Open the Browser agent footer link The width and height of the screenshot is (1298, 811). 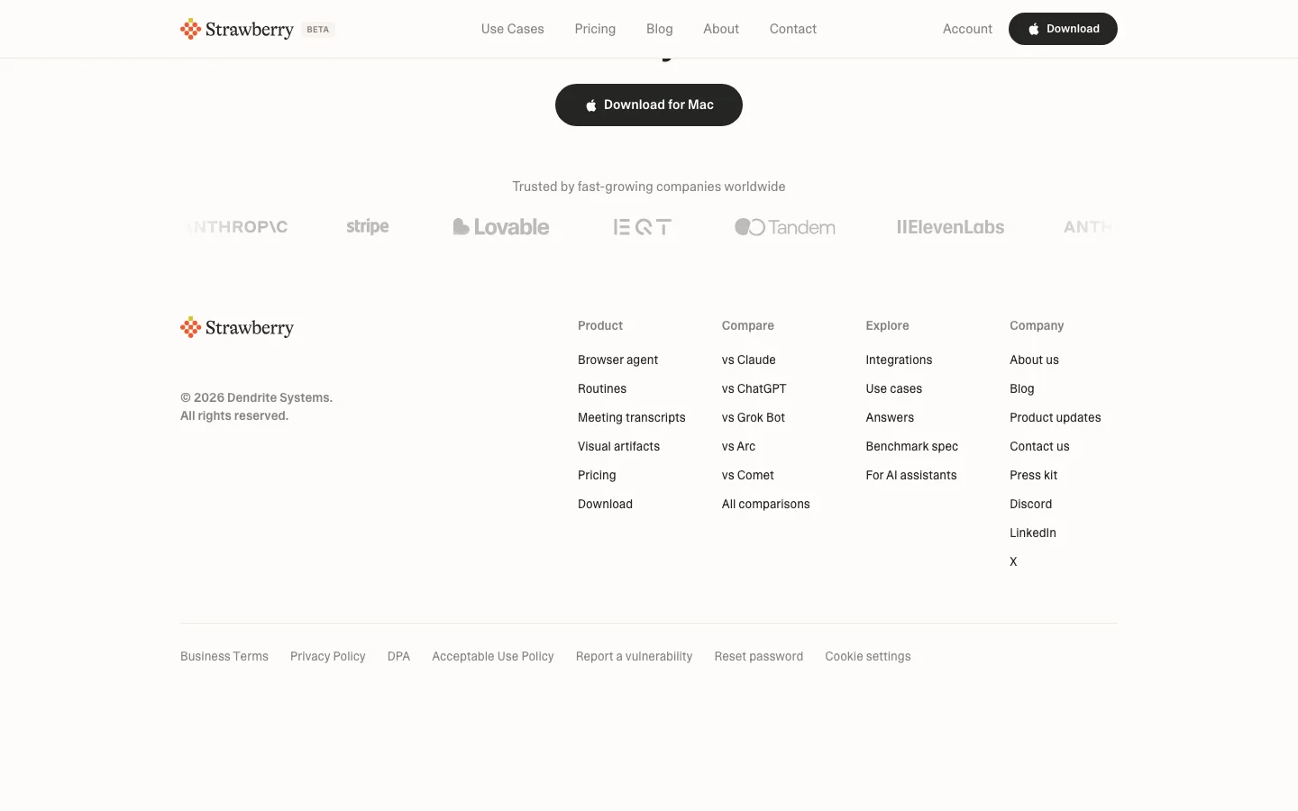click(x=618, y=360)
